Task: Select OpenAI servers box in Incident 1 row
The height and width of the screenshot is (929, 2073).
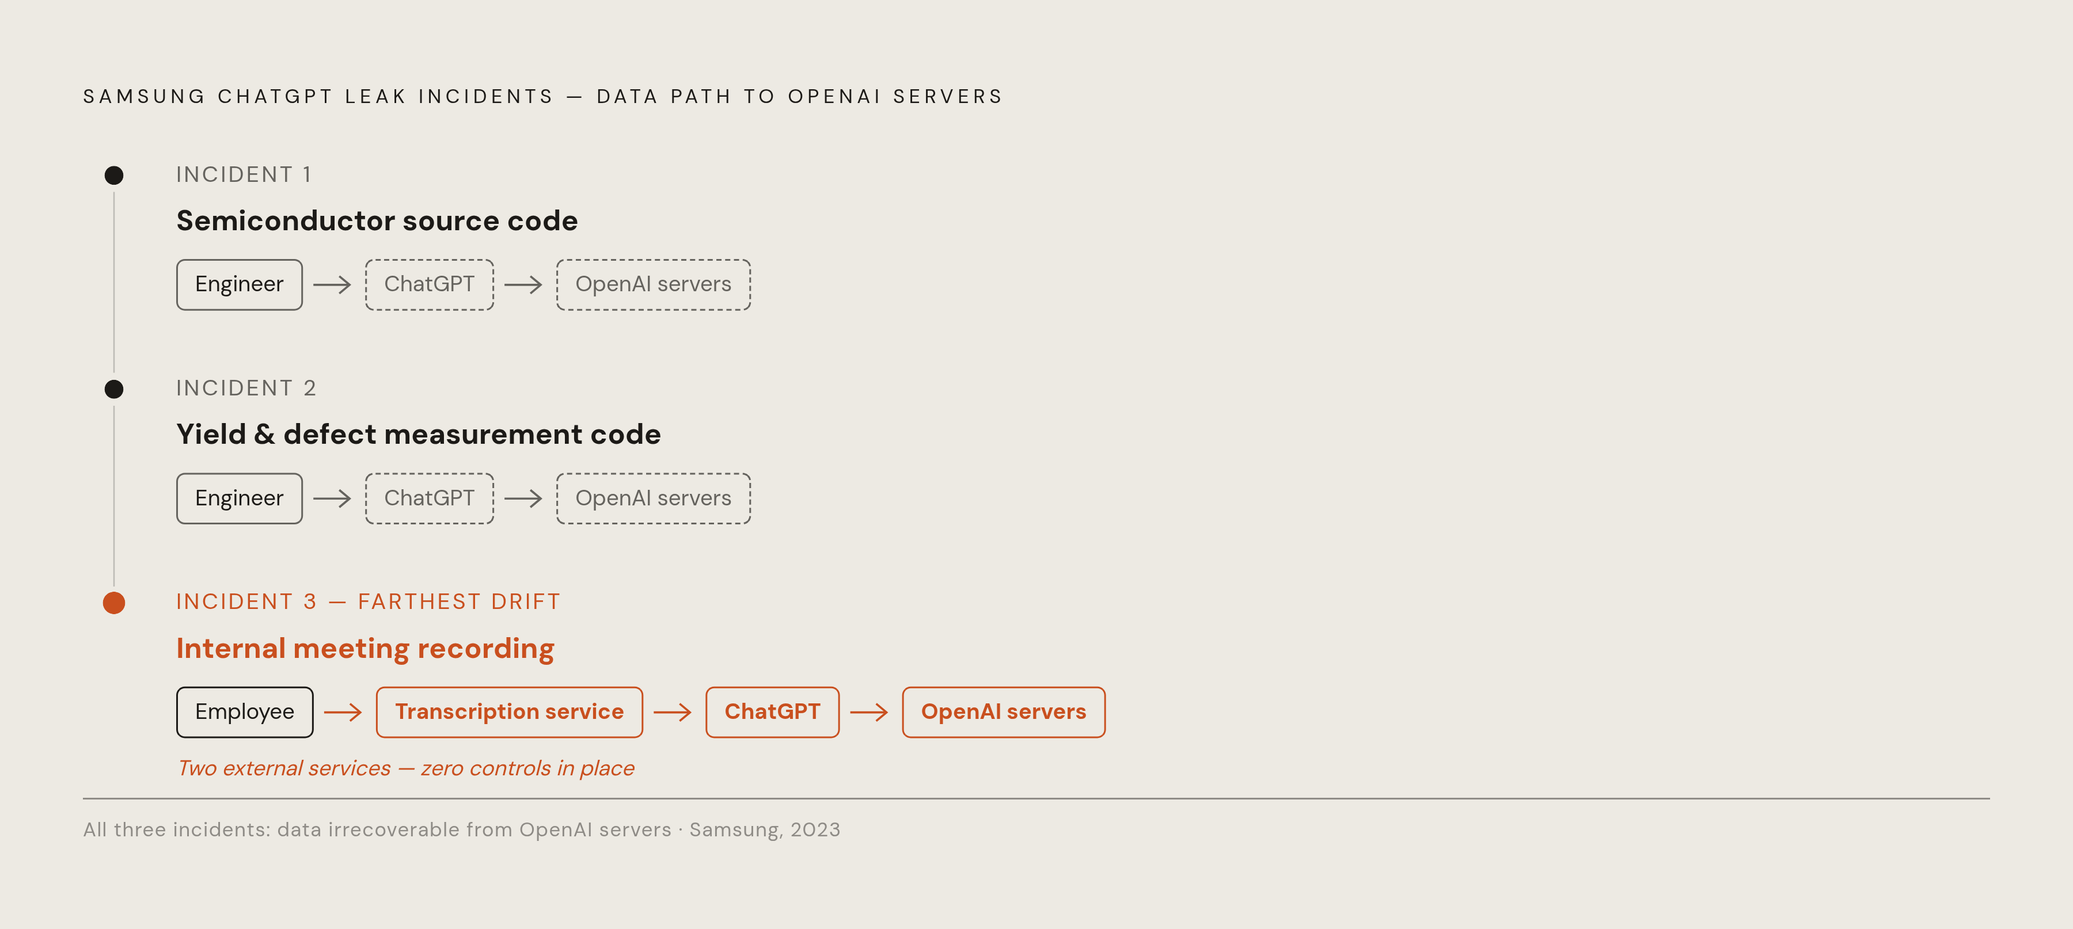Action: (654, 285)
